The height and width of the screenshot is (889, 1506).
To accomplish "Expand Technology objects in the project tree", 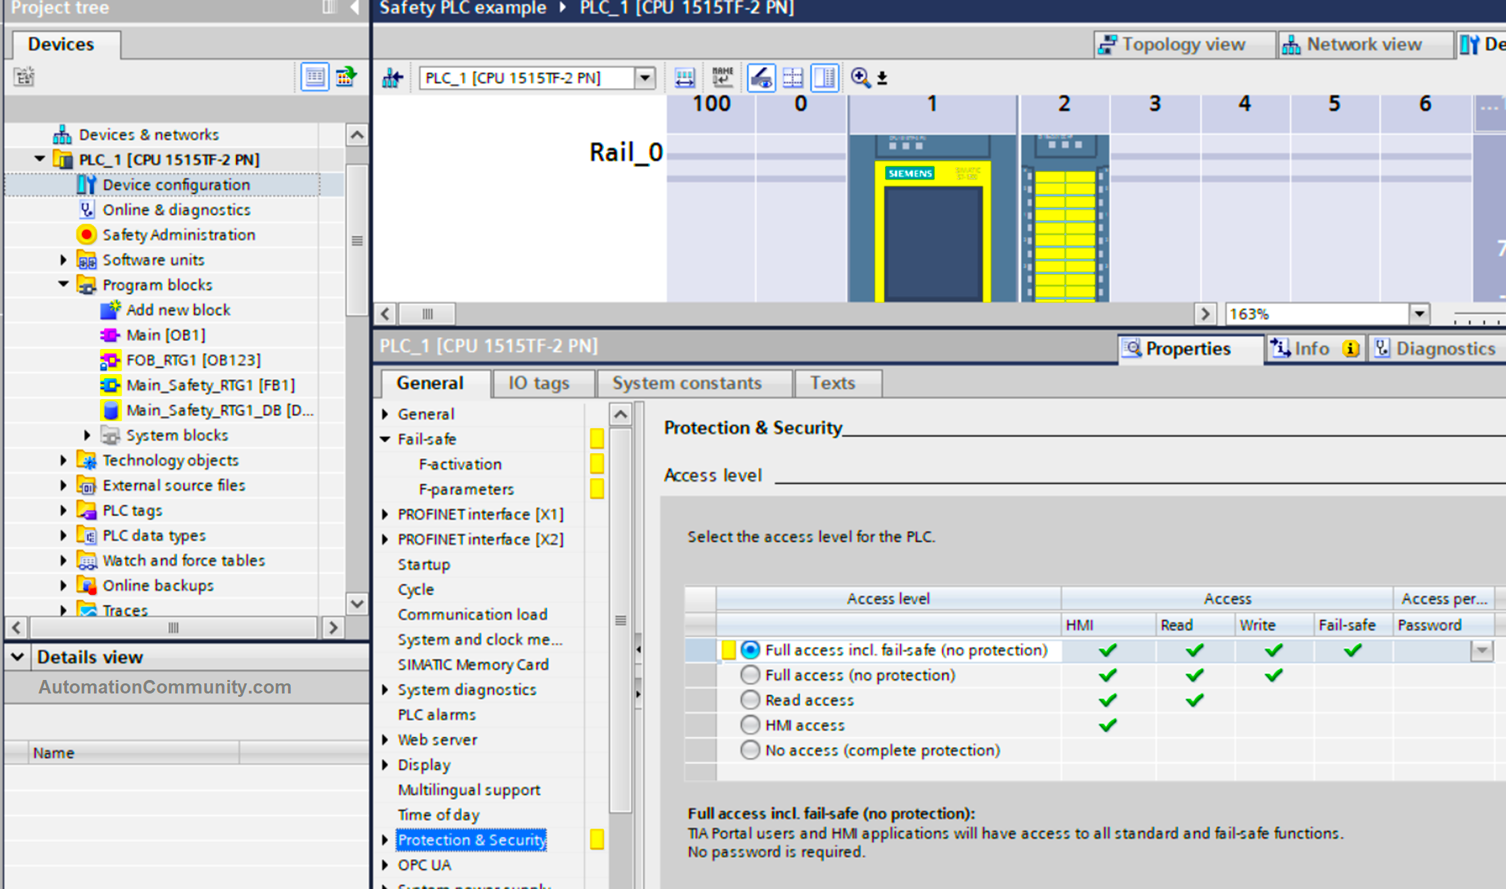I will click(63, 460).
